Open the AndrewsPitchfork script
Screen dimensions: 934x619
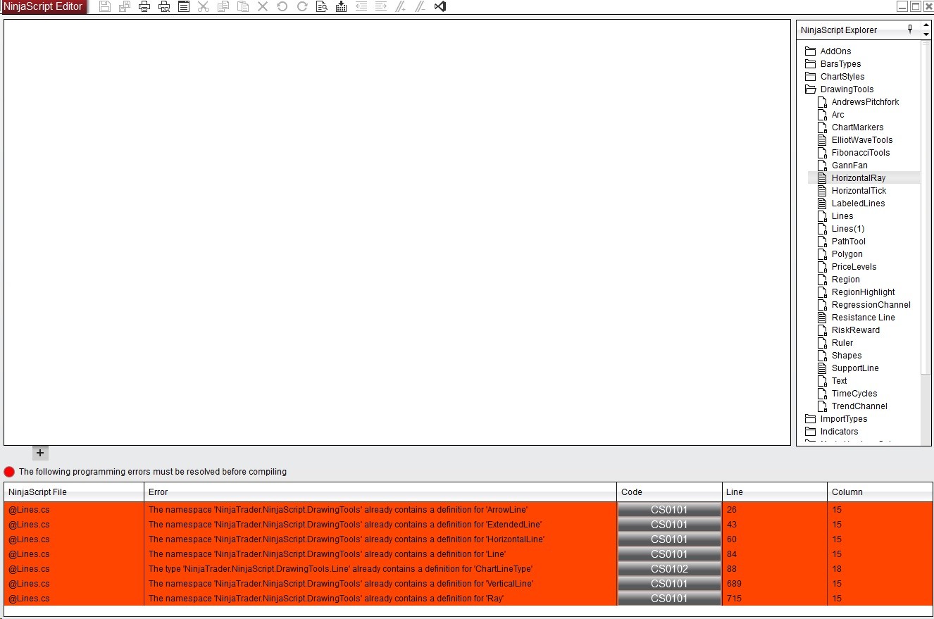865,102
